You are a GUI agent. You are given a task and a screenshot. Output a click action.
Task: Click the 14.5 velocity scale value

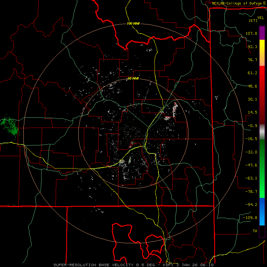pos(252,112)
